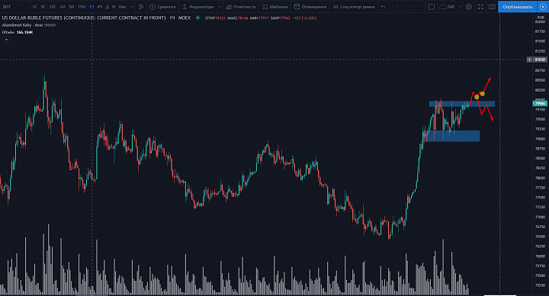549x296 pixels.
Task: Click the redo arrow icon
Action: tap(392, 7)
